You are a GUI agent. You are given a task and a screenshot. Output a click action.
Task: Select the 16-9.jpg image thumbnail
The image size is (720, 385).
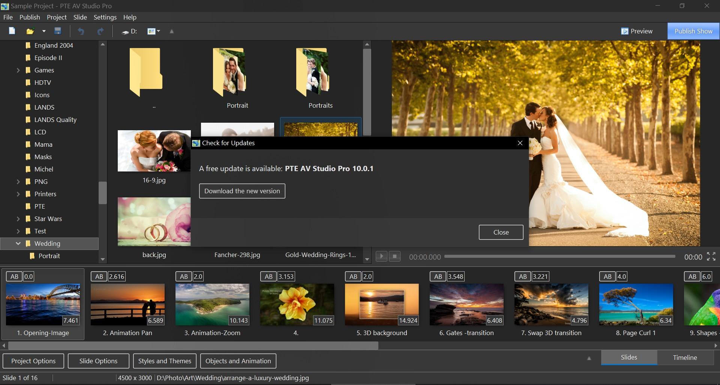pos(154,151)
